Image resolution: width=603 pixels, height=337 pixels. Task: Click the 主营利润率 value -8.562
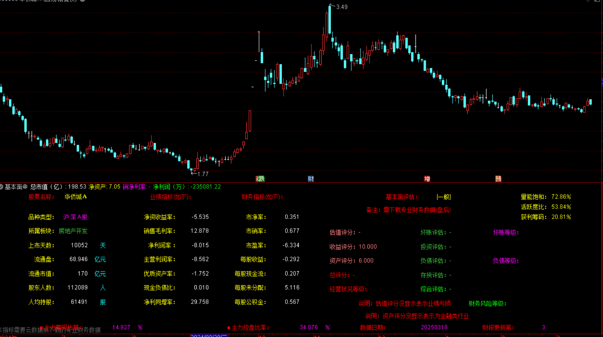click(x=200, y=259)
